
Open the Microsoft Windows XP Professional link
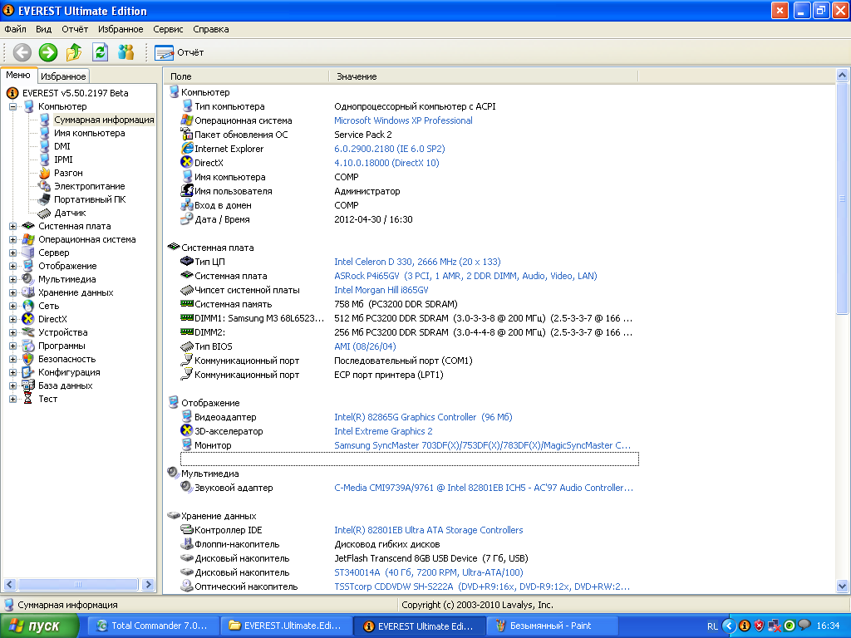pyautogui.click(x=403, y=120)
